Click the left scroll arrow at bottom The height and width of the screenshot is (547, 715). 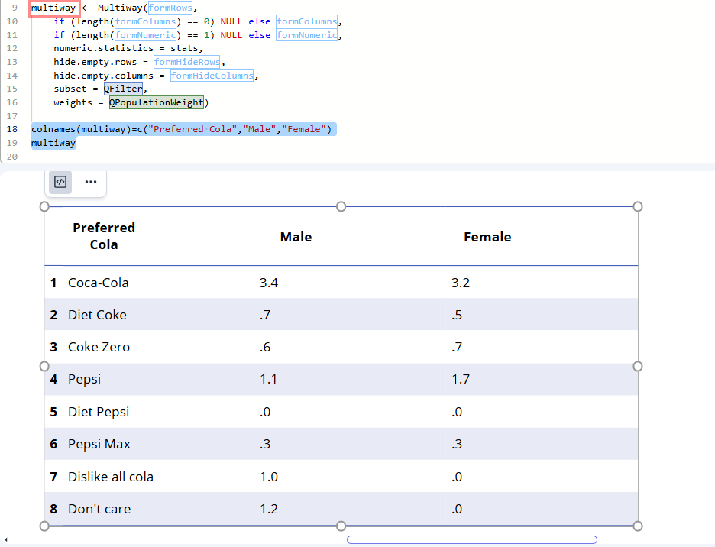coord(6,540)
